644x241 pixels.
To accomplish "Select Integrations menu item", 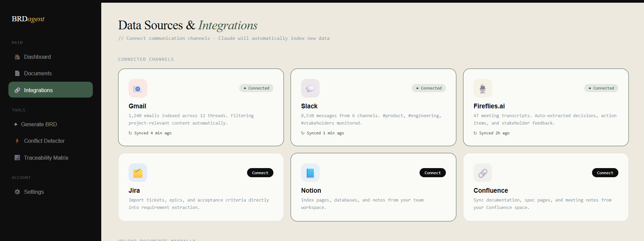I will click(x=51, y=90).
